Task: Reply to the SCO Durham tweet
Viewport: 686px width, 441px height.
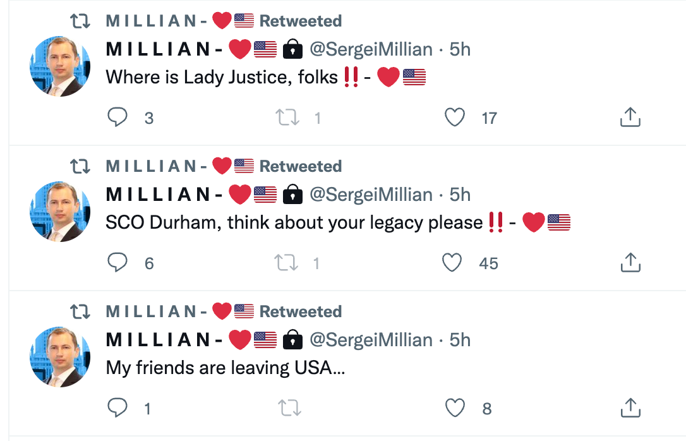Action: pos(117,263)
